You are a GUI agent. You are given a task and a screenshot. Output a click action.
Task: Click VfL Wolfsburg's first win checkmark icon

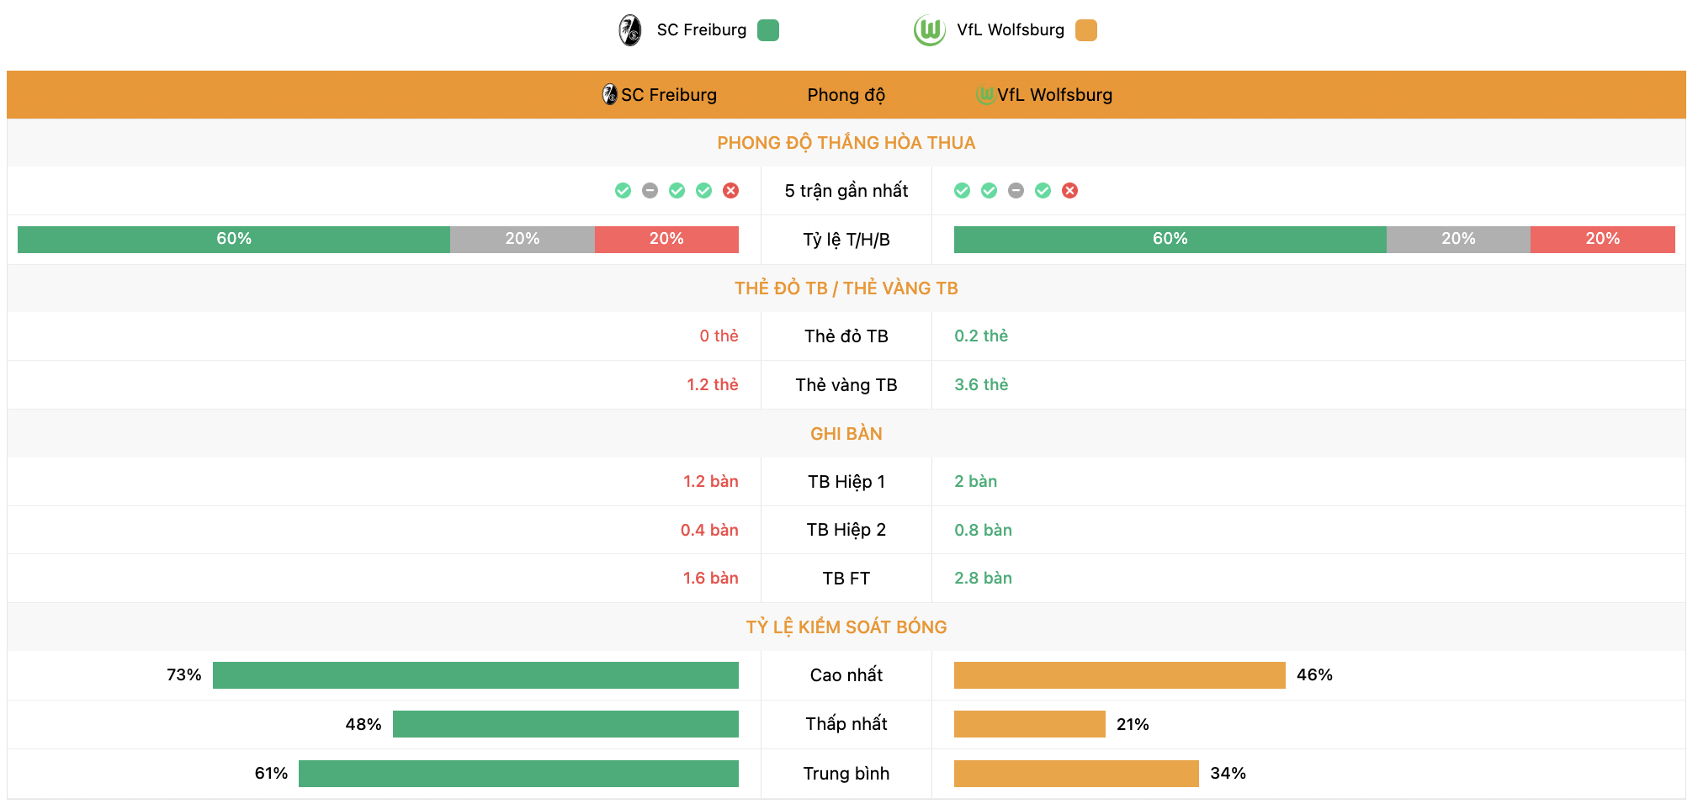[x=962, y=191]
